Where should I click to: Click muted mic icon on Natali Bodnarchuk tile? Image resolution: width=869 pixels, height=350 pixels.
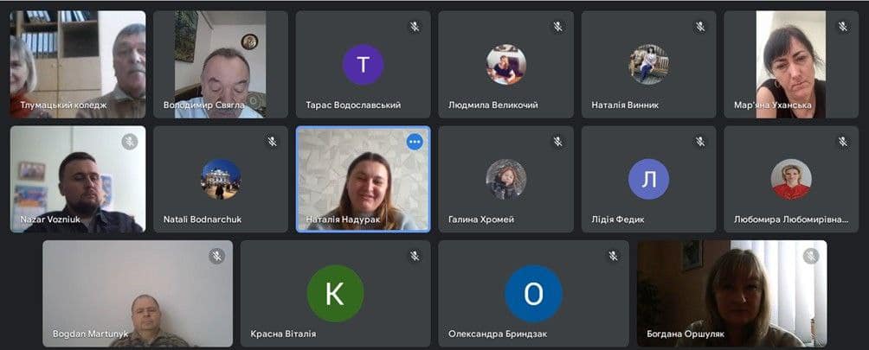272,142
